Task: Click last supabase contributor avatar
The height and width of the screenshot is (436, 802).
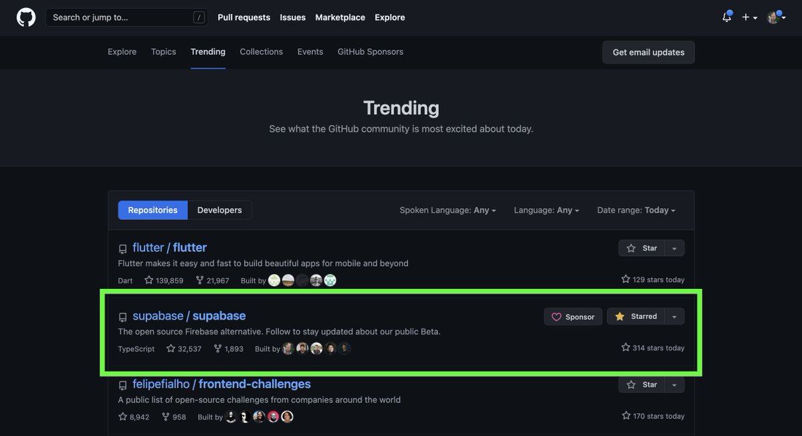Action: click(x=344, y=348)
